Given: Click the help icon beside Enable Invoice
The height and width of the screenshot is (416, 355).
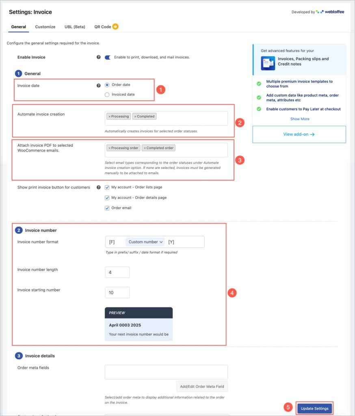Looking at the screenshot, I should [98, 57].
